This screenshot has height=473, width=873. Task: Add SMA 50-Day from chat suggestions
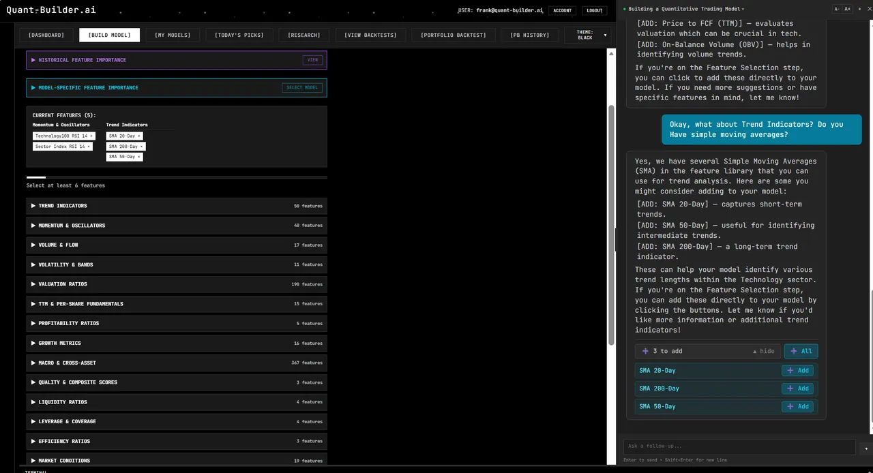click(x=797, y=406)
